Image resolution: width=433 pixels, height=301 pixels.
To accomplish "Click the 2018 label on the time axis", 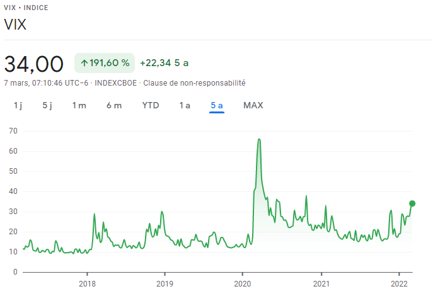I will [x=87, y=283].
